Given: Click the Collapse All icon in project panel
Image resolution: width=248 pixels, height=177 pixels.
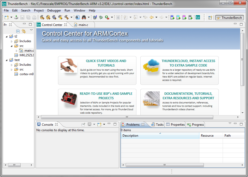Looking at the screenshot, I should pyautogui.click(x=18, y=31).
